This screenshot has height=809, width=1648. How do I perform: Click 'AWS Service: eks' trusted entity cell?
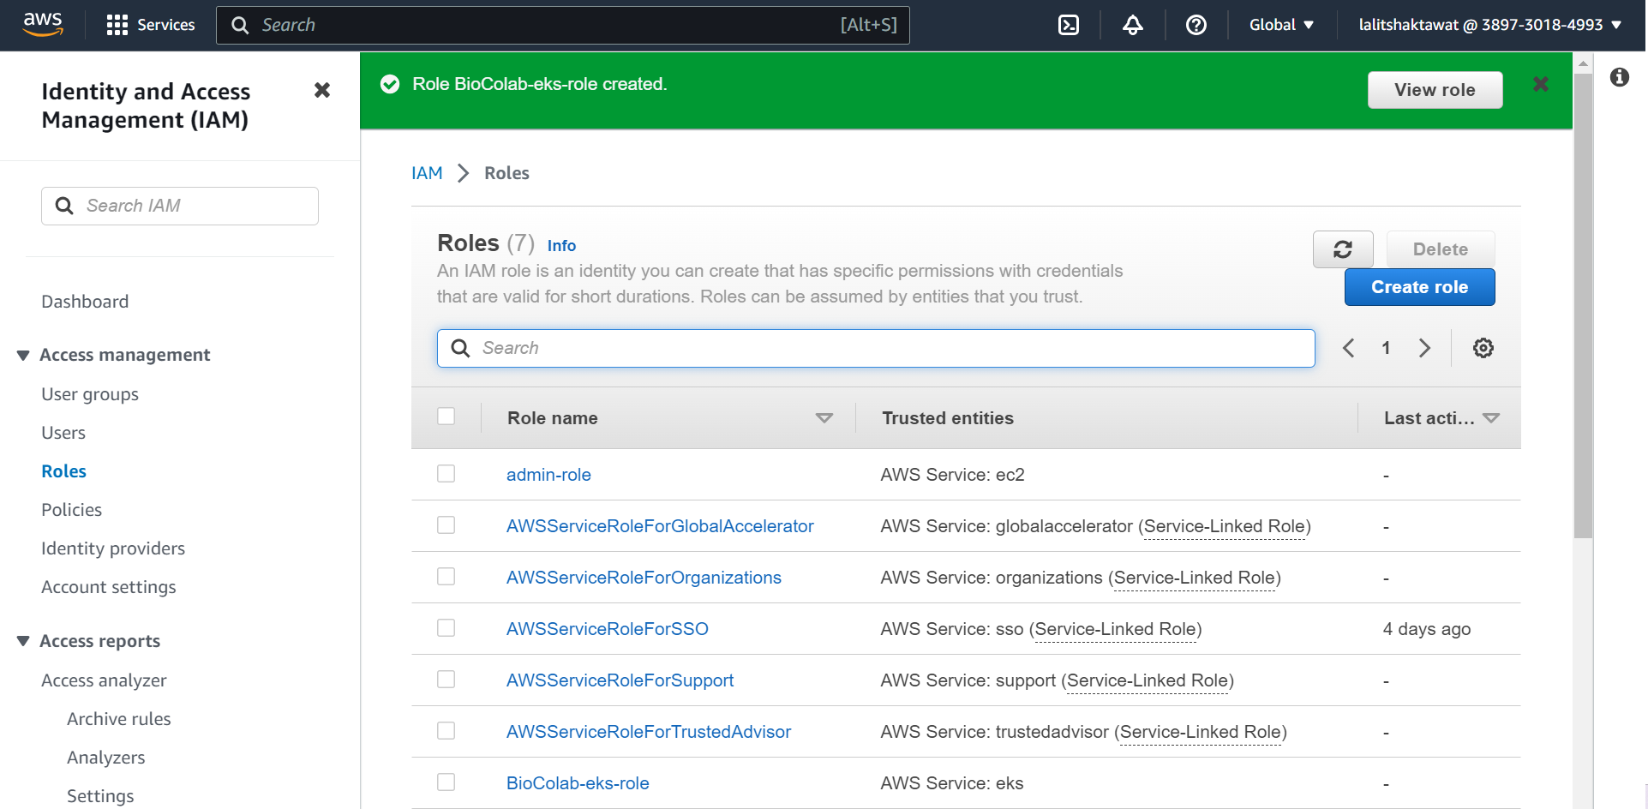click(x=952, y=783)
